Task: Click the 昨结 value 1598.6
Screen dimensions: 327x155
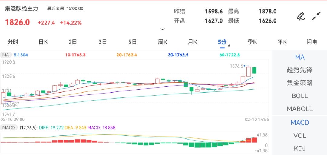Action: click(x=214, y=11)
